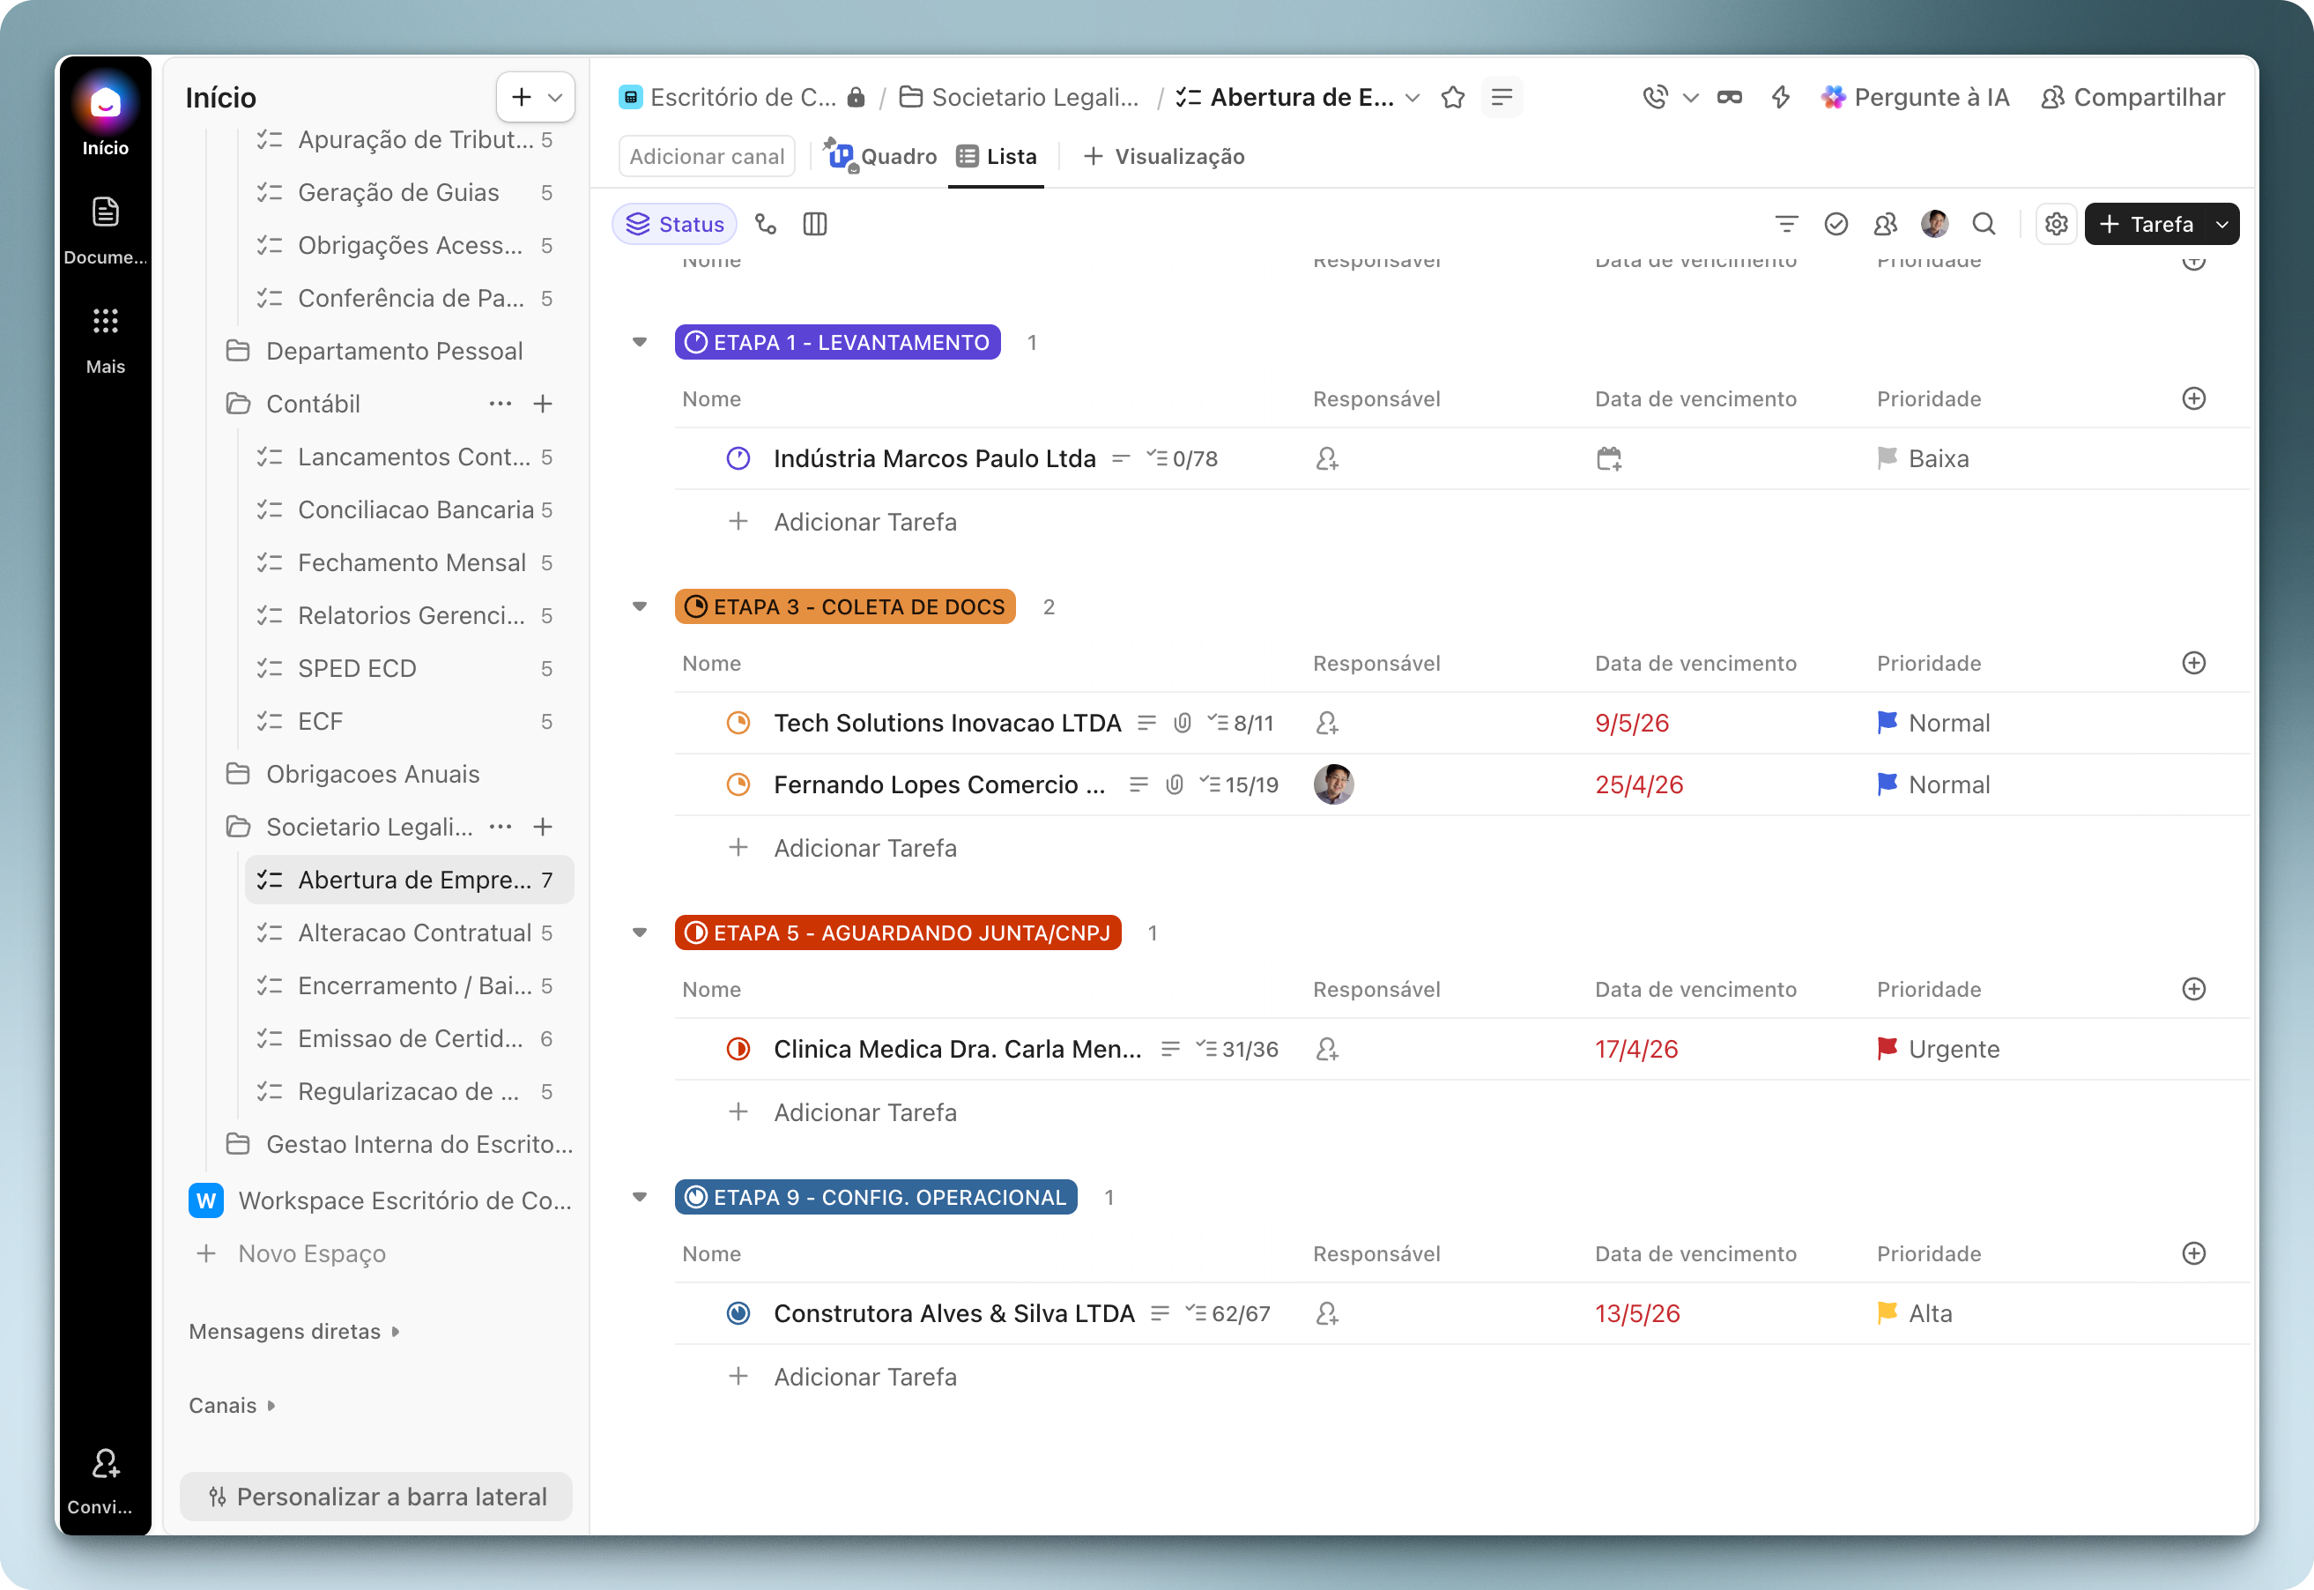Image resolution: width=2314 pixels, height=1590 pixels.
Task: Click the Tarefa create button
Action: pos(2146,224)
